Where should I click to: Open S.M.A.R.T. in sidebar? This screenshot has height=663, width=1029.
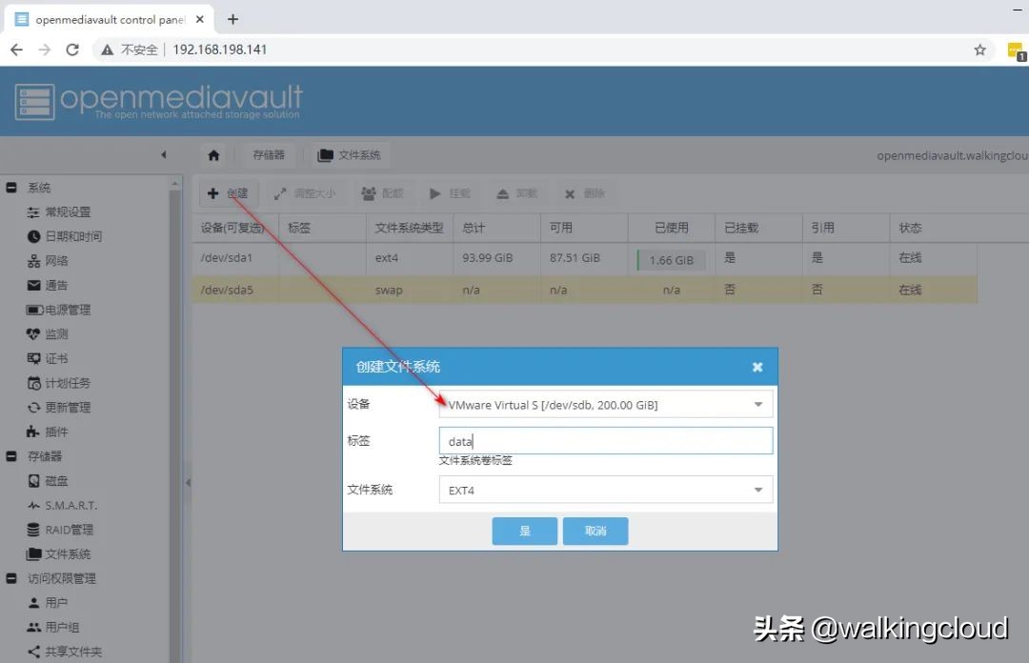pos(62,506)
